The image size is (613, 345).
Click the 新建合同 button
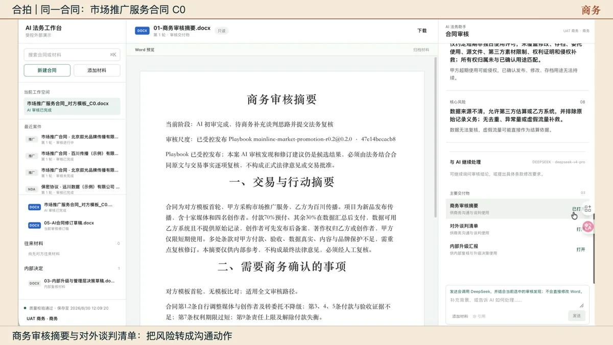pos(47,70)
